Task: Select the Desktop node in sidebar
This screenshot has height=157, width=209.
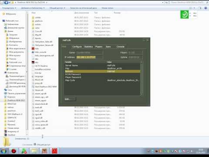Action: tap(12, 21)
